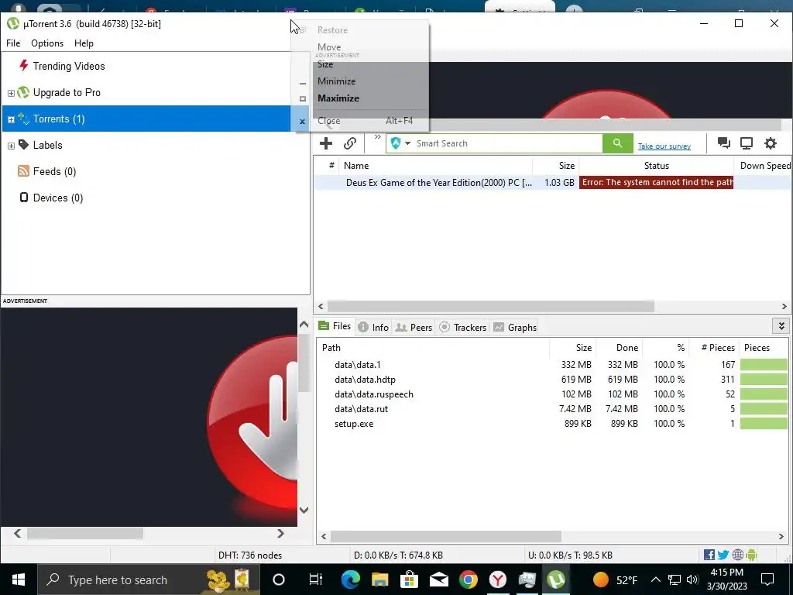This screenshot has height=595, width=793.
Task: Click the Labels tag icon in sidebar
Action: click(x=23, y=145)
